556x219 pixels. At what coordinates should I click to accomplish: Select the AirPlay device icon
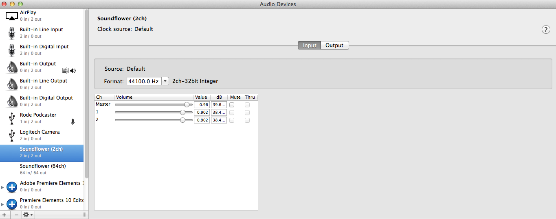[11, 16]
